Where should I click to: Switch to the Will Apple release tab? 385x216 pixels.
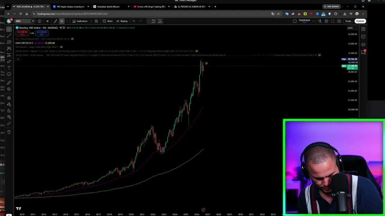tap(71, 7)
